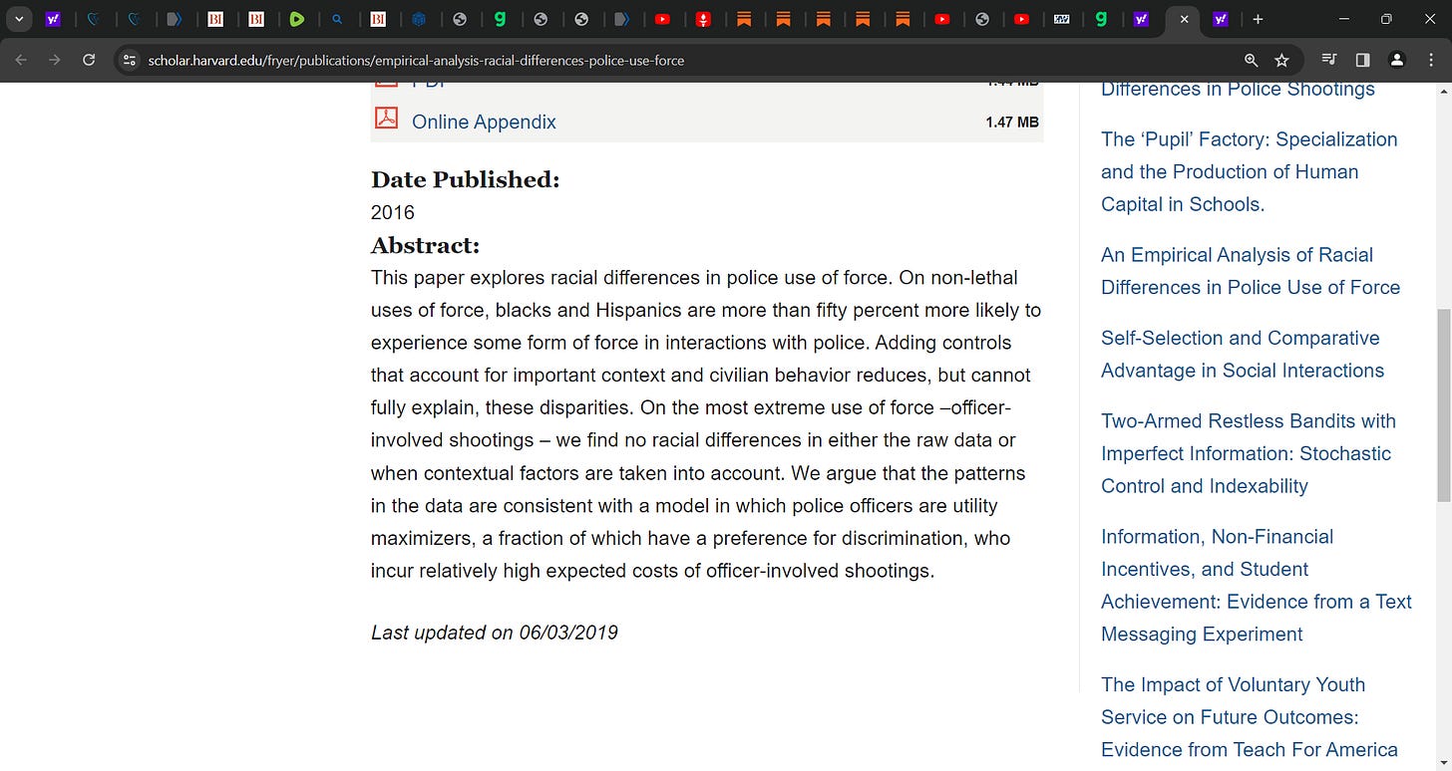Click the scrollbar up arrow
1452x771 pixels.
pyautogui.click(x=1443, y=91)
